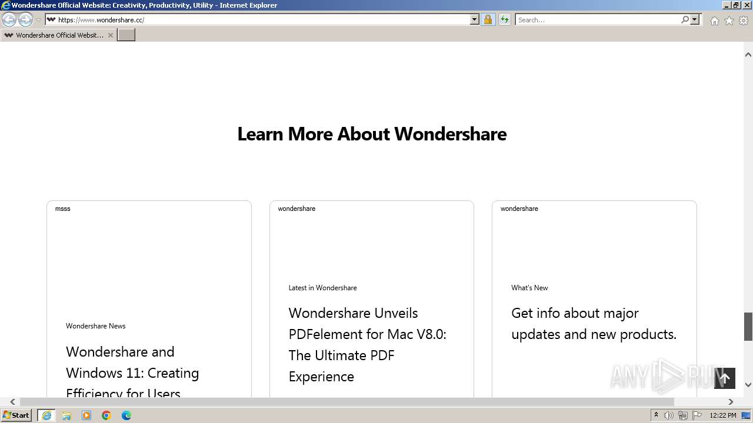Expand the address bar autocomplete dropdown
Viewport: 753px width, 423px height.
[475, 19]
